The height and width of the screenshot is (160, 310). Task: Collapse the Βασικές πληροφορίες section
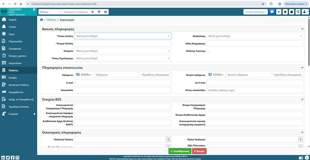click(303, 29)
